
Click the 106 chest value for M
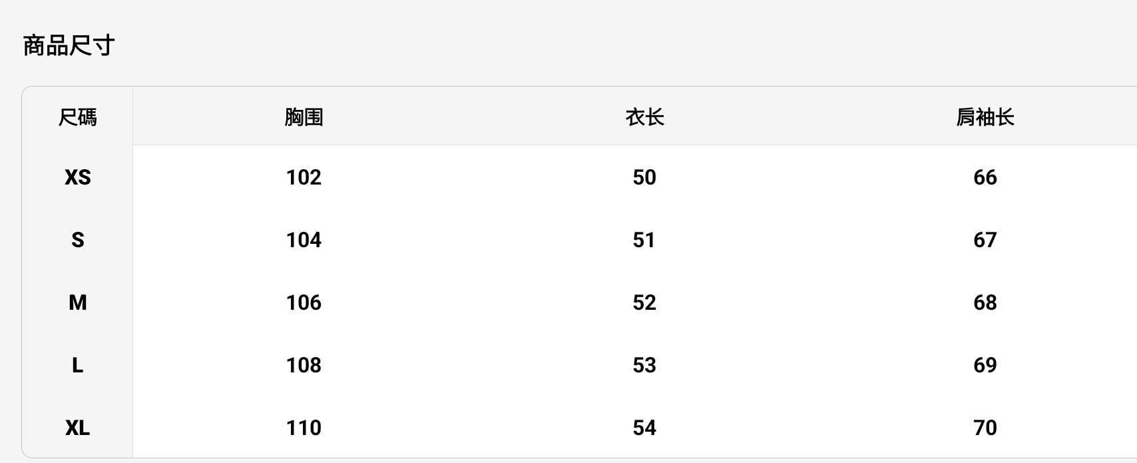click(x=304, y=302)
